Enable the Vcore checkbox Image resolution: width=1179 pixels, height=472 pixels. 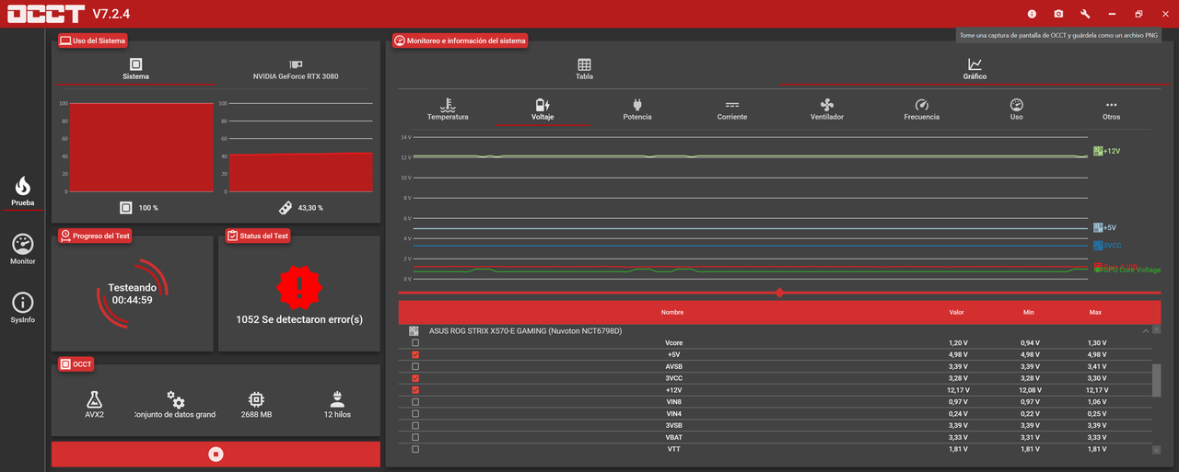pos(414,342)
